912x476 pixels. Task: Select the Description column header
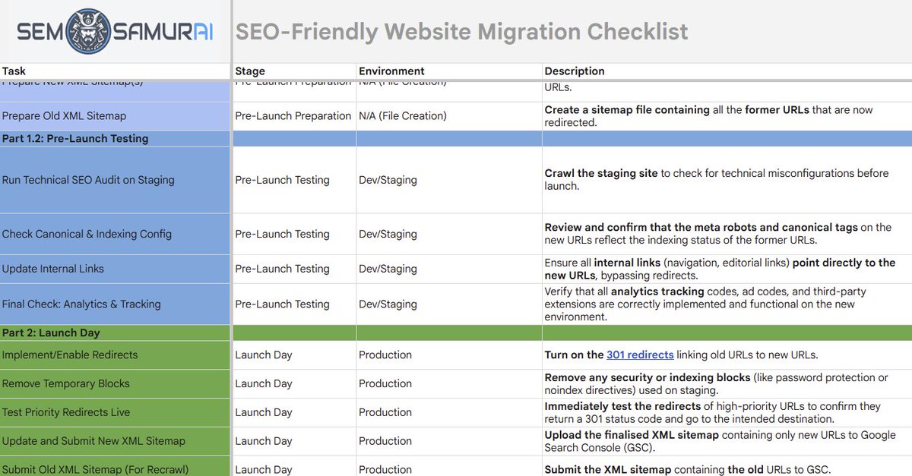pyautogui.click(x=727, y=71)
